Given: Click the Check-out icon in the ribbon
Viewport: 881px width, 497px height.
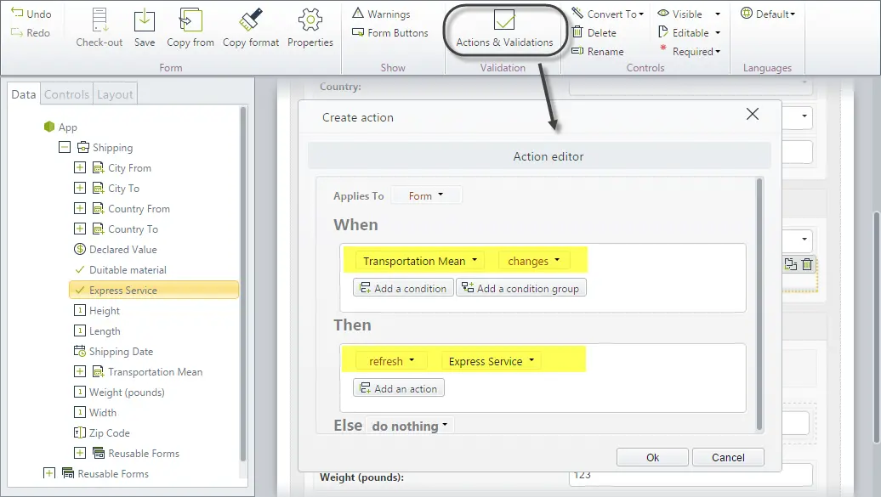Looking at the screenshot, I should [x=99, y=20].
